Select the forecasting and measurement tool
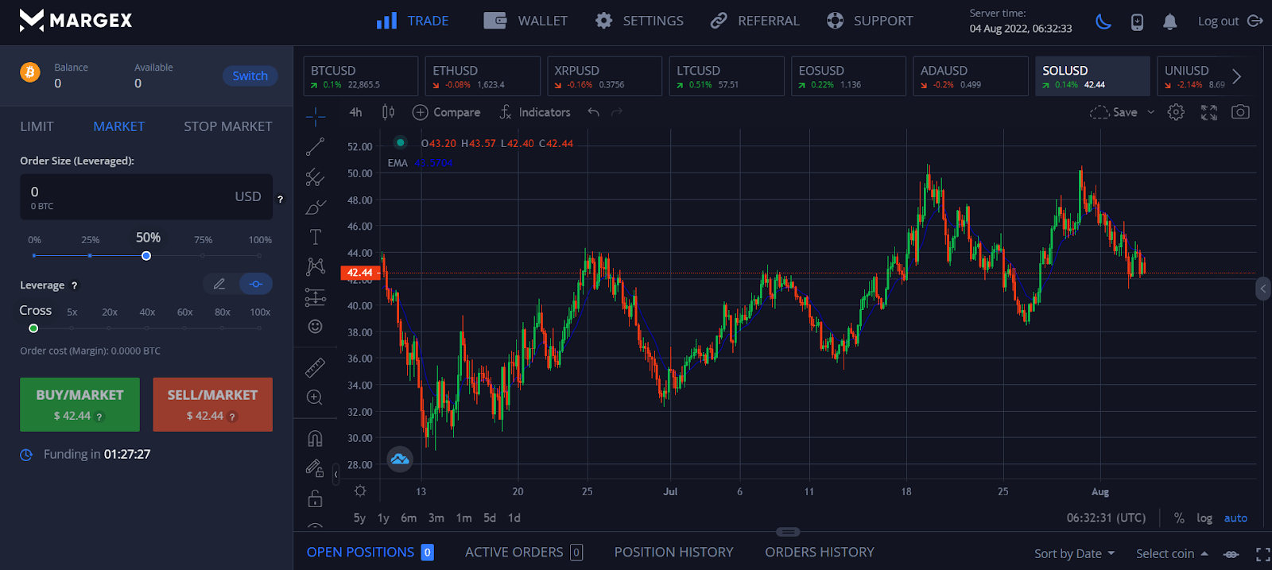The image size is (1272, 570). [x=315, y=297]
